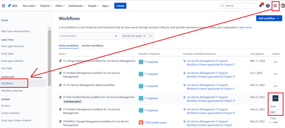Open the help question mark icon
Image resolution: width=285 pixels, height=128 pixels.
[268, 6]
